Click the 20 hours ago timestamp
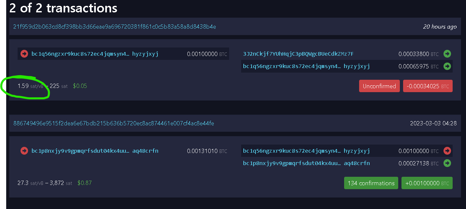 pyautogui.click(x=440, y=27)
